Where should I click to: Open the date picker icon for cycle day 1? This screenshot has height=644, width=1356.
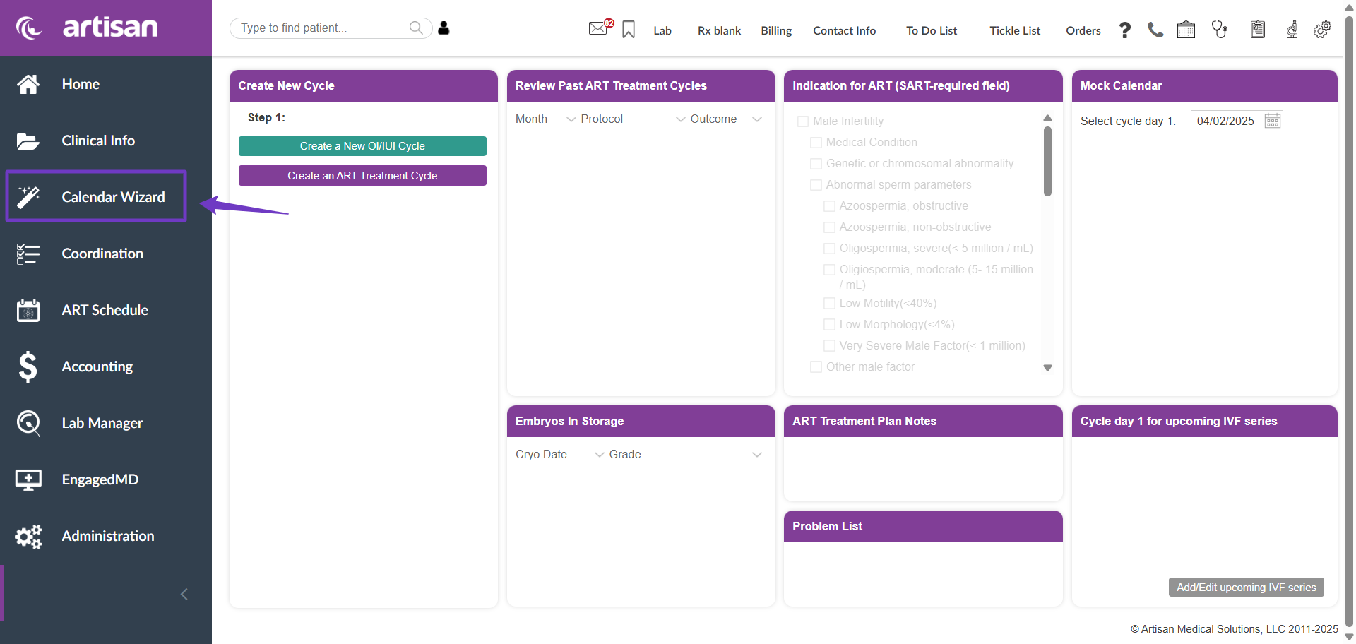tap(1273, 121)
